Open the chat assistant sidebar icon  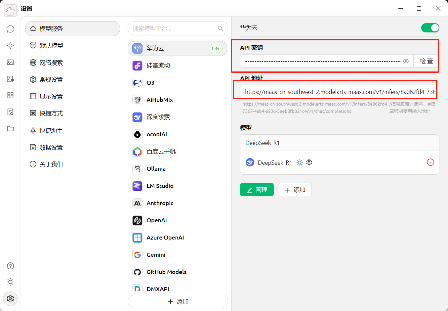click(x=10, y=29)
